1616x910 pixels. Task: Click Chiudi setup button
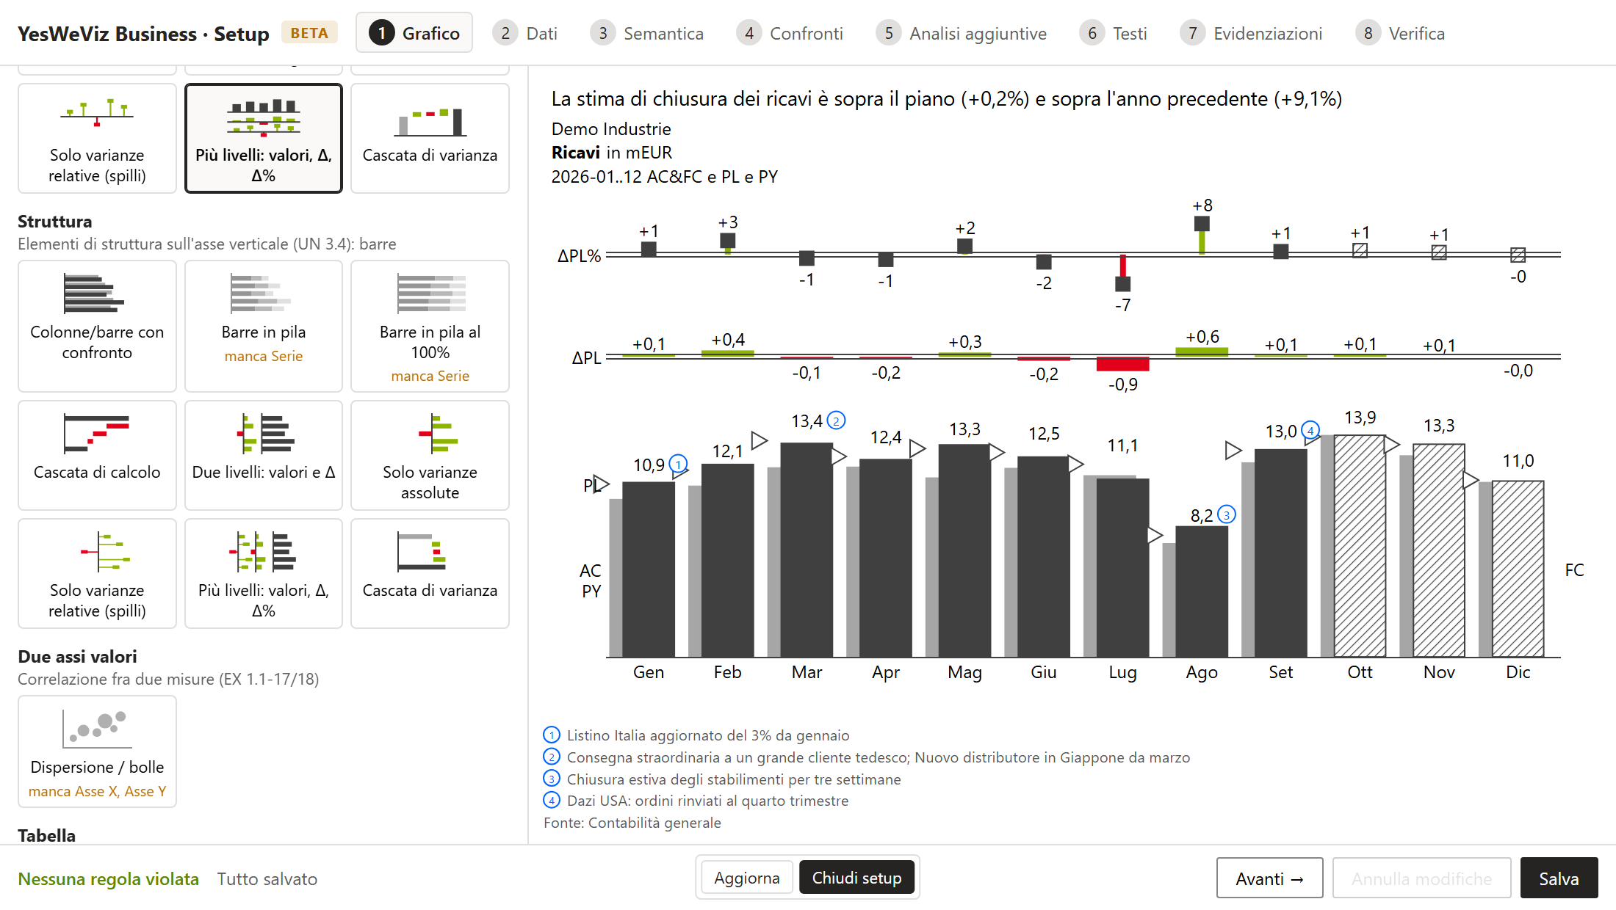coord(856,878)
